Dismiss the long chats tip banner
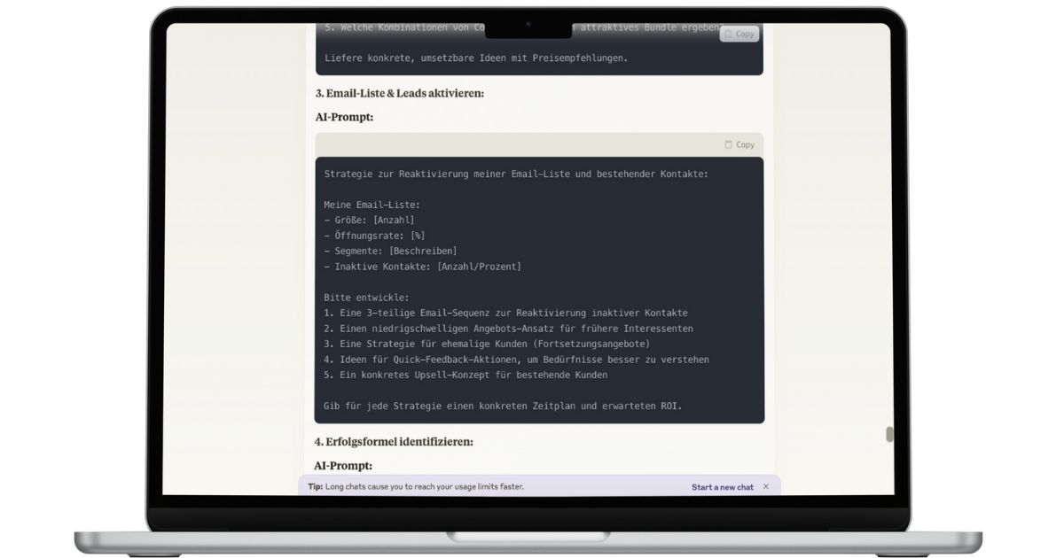1064x558 pixels. pos(766,486)
